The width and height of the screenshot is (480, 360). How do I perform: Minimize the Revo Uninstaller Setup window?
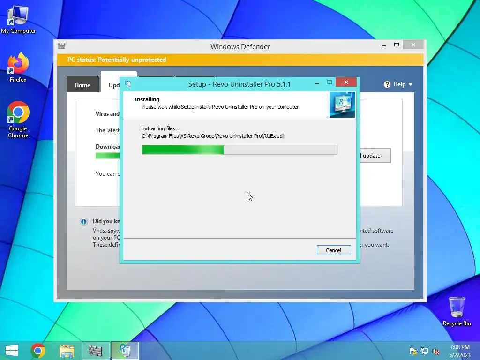pos(317,83)
